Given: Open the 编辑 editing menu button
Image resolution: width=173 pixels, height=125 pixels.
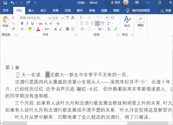Looking at the screenshot, I should coord(141,22).
